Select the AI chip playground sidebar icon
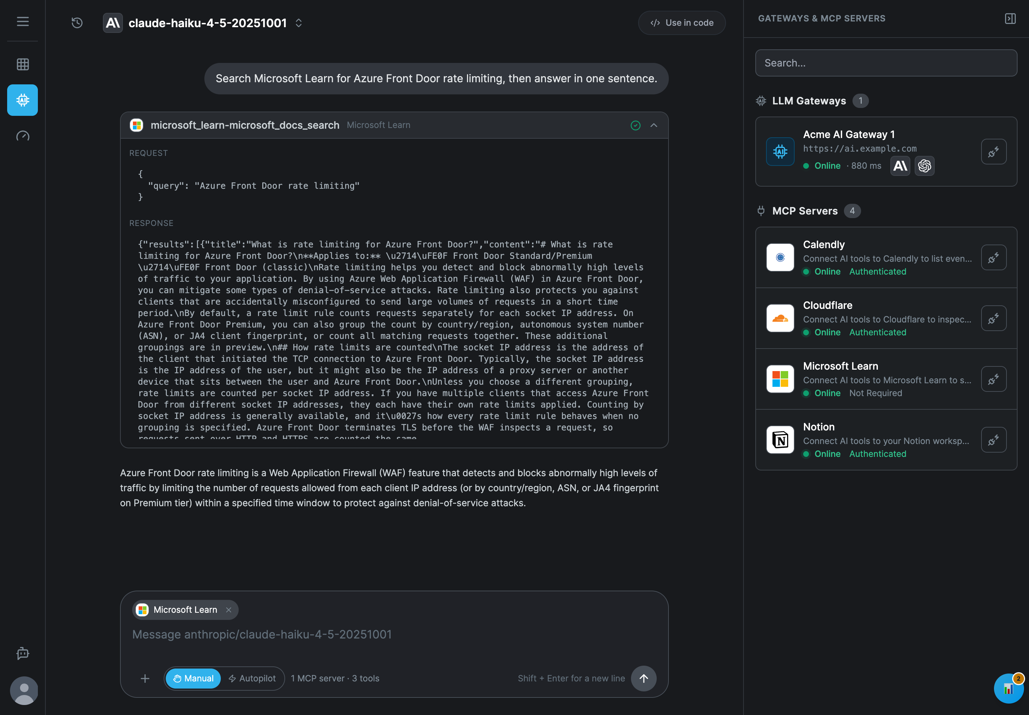The width and height of the screenshot is (1029, 715). [23, 100]
